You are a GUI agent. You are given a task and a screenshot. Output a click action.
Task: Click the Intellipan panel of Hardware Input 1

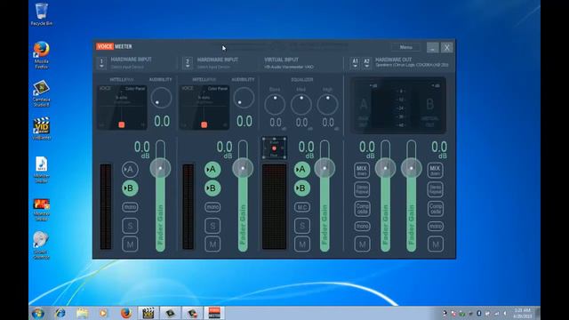[x=122, y=108]
